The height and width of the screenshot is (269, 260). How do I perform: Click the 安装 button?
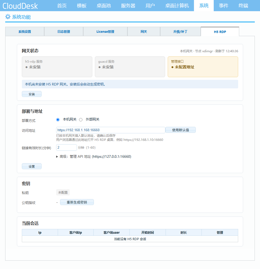point(31,94)
